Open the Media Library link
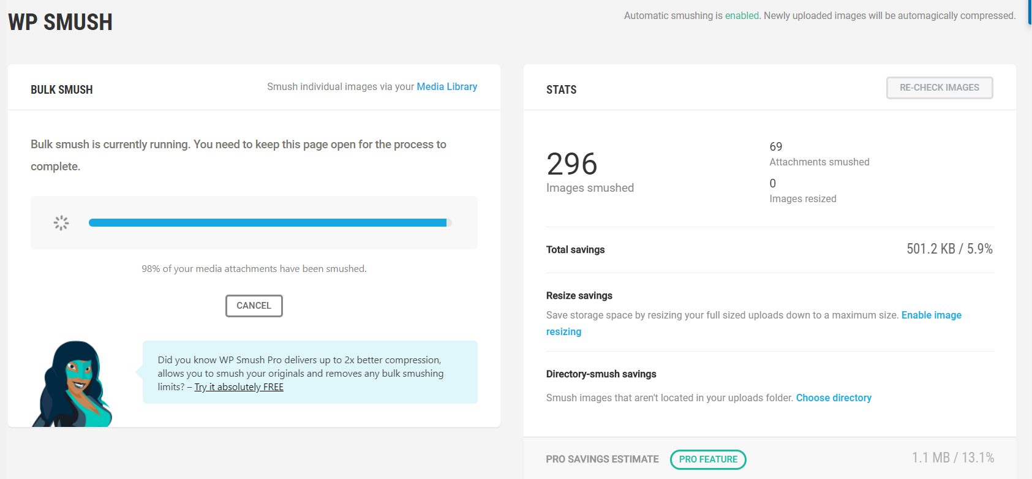 click(x=446, y=87)
